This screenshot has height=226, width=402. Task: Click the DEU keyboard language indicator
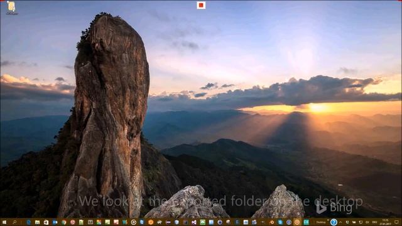(374, 222)
